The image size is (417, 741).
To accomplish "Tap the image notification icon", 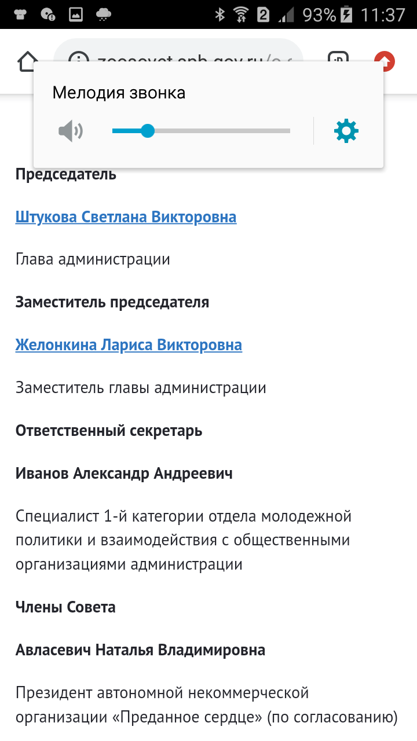I will 76,14.
